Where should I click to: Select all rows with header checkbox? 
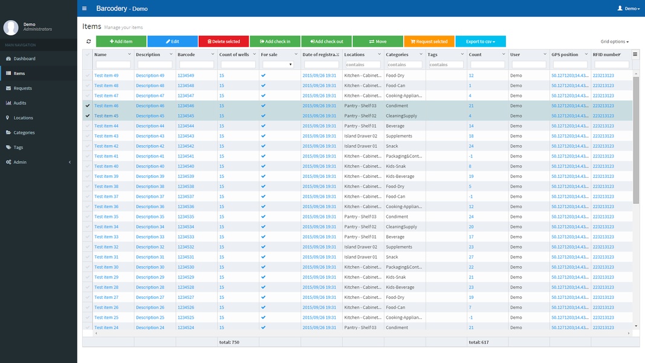[x=87, y=54]
